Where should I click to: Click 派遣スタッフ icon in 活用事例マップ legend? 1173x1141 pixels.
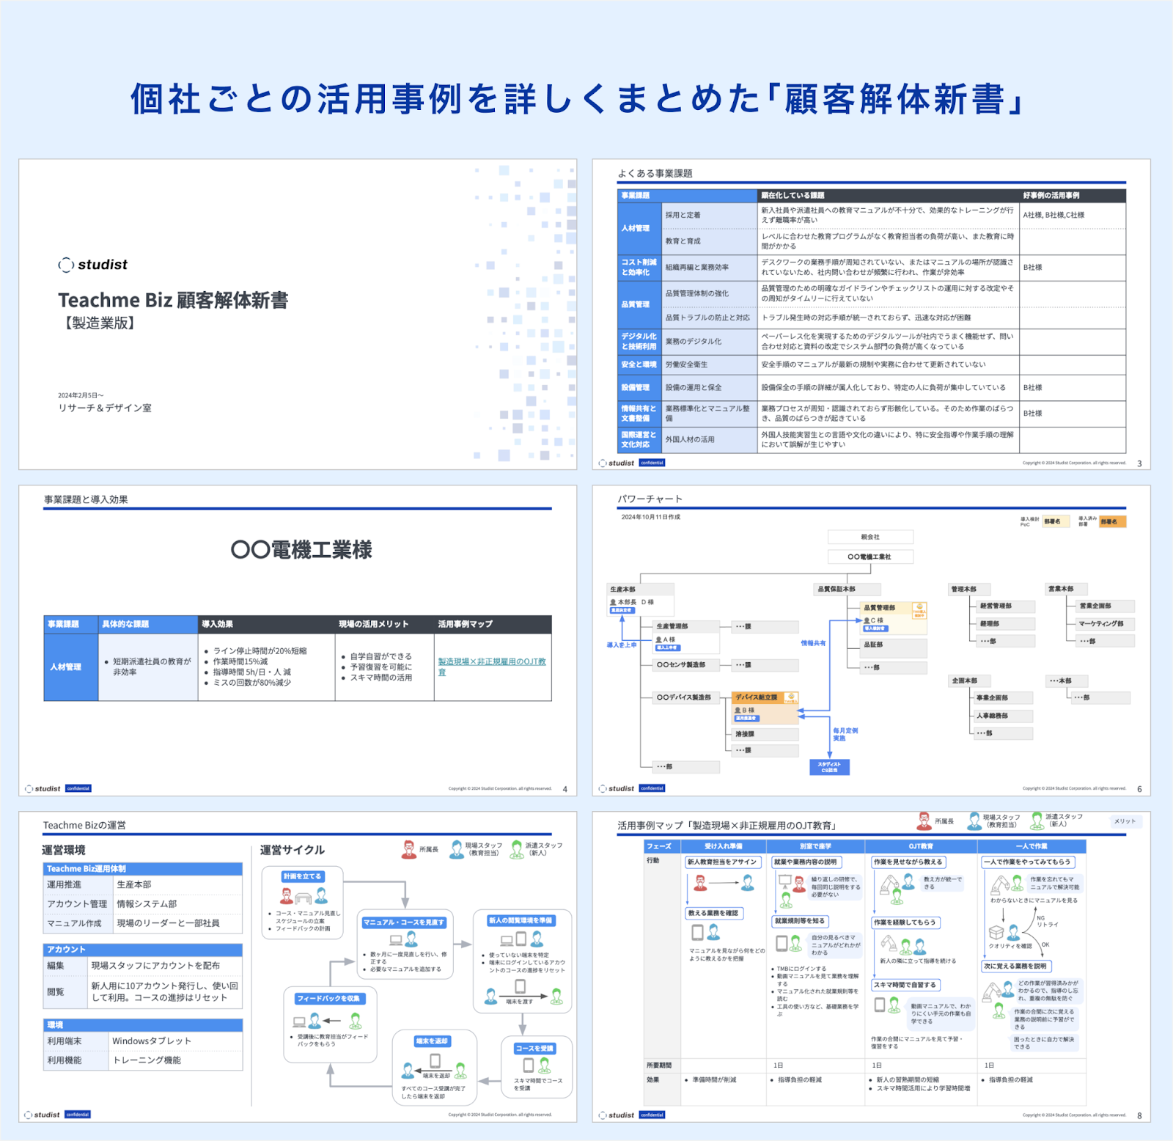pos(1037,821)
